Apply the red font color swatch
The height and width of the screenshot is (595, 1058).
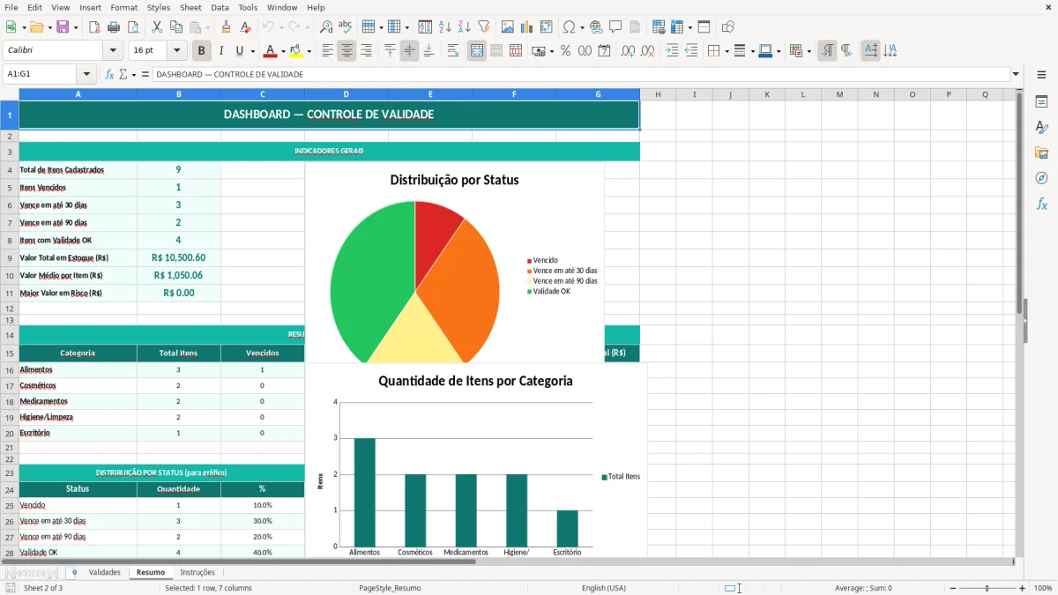coord(270,51)
